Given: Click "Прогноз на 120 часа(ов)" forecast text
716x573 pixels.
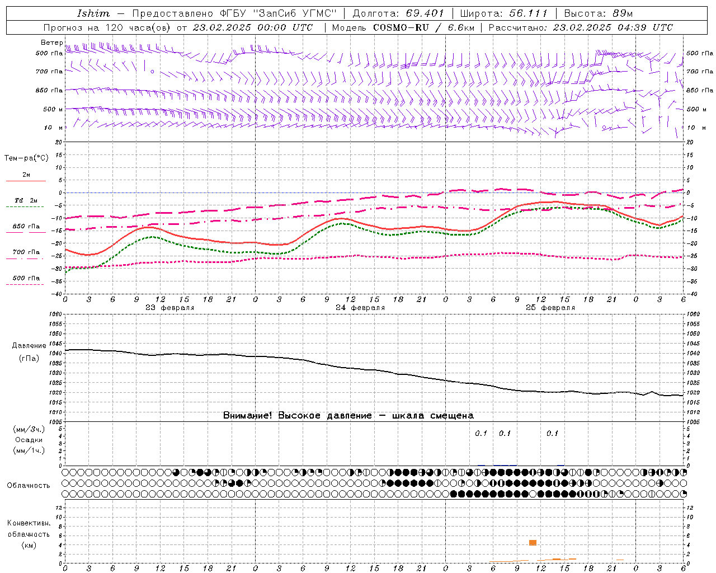Looking at the screenshot, I should [x=108, y=27].
